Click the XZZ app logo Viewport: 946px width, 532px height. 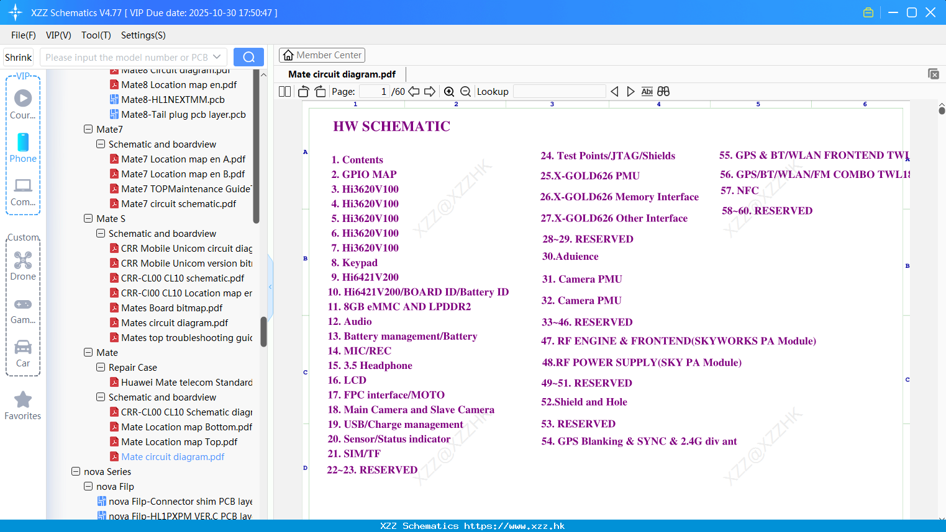[16, 12]
